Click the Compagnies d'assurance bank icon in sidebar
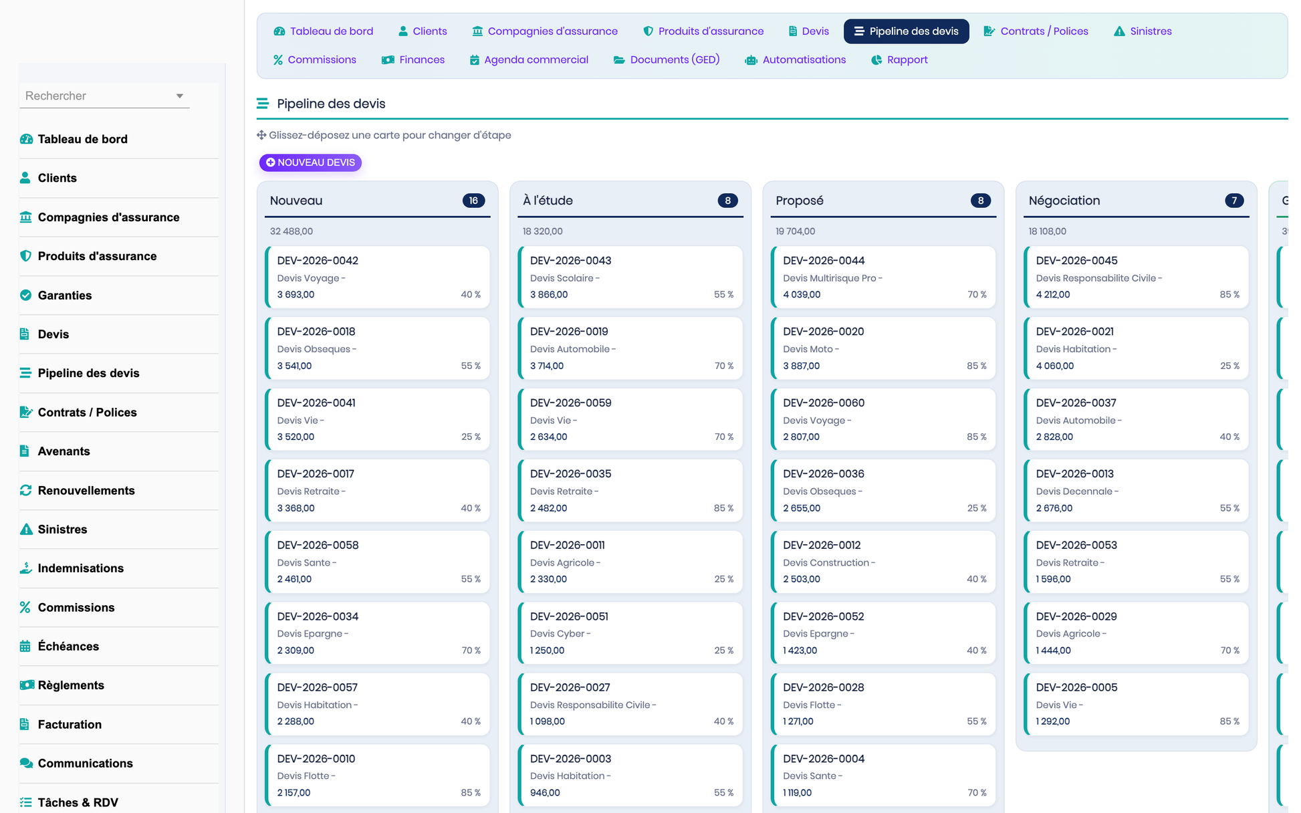This screenshot has width=1301, height=813. (26, 217)
